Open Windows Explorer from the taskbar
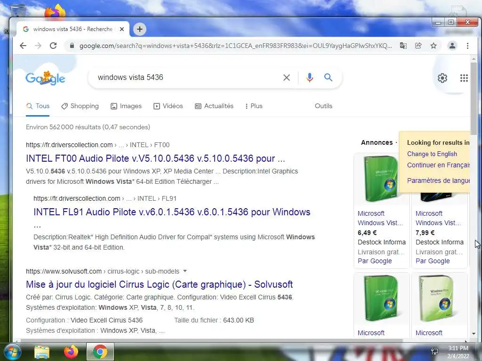 tap(42, 352)
